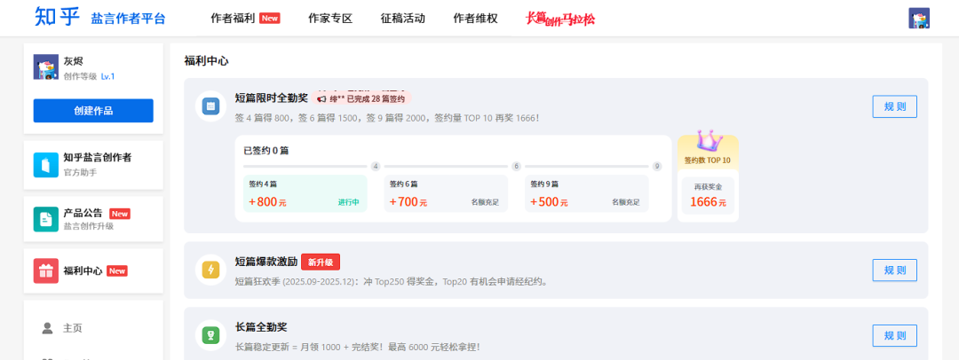This screenshot has height=360, width=959.
Task: Open 知乎盐言创作者 官方助手 card
Action: click(93, 165)
